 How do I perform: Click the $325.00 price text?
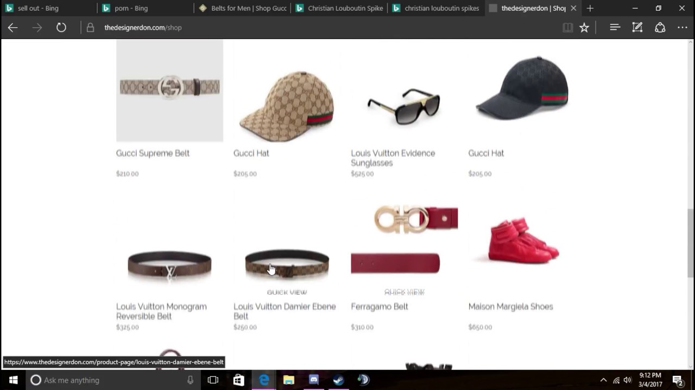tap(127, 327)
